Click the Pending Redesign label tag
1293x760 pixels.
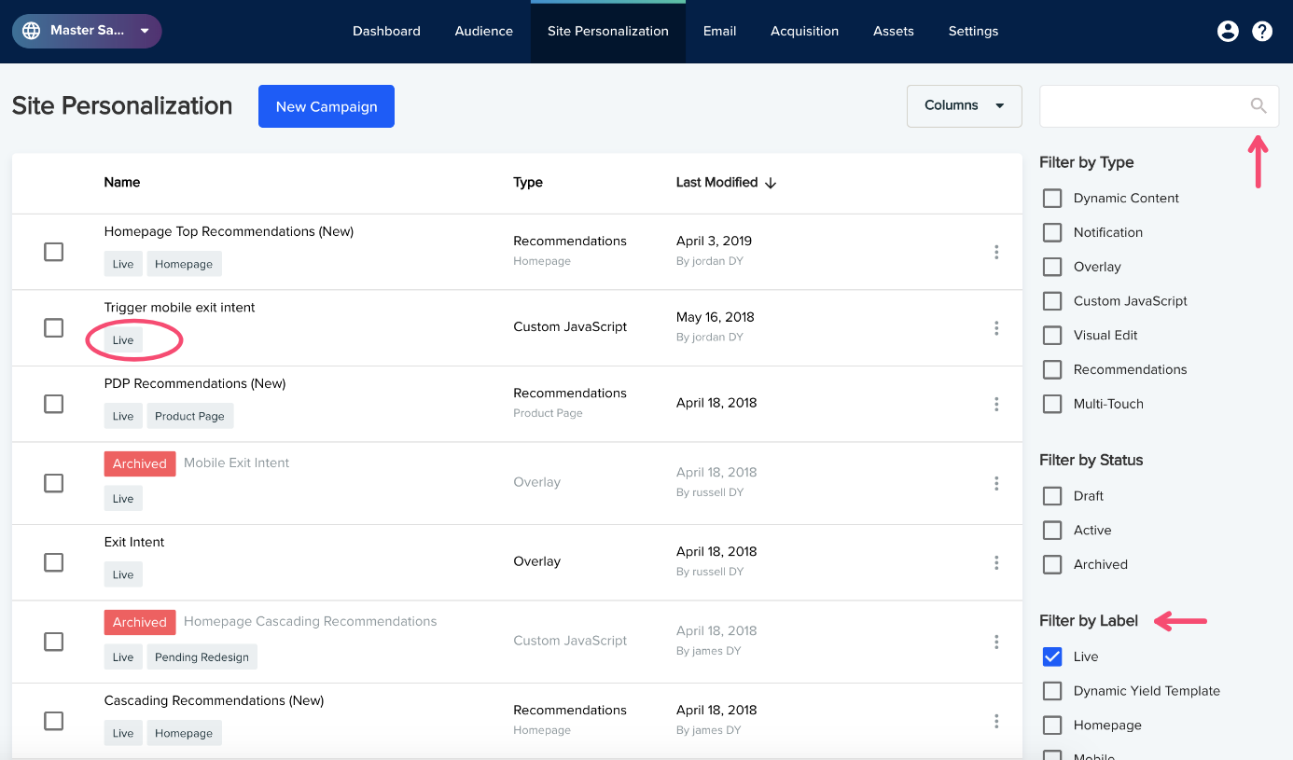pyautogui.click(x=202, y=657)
